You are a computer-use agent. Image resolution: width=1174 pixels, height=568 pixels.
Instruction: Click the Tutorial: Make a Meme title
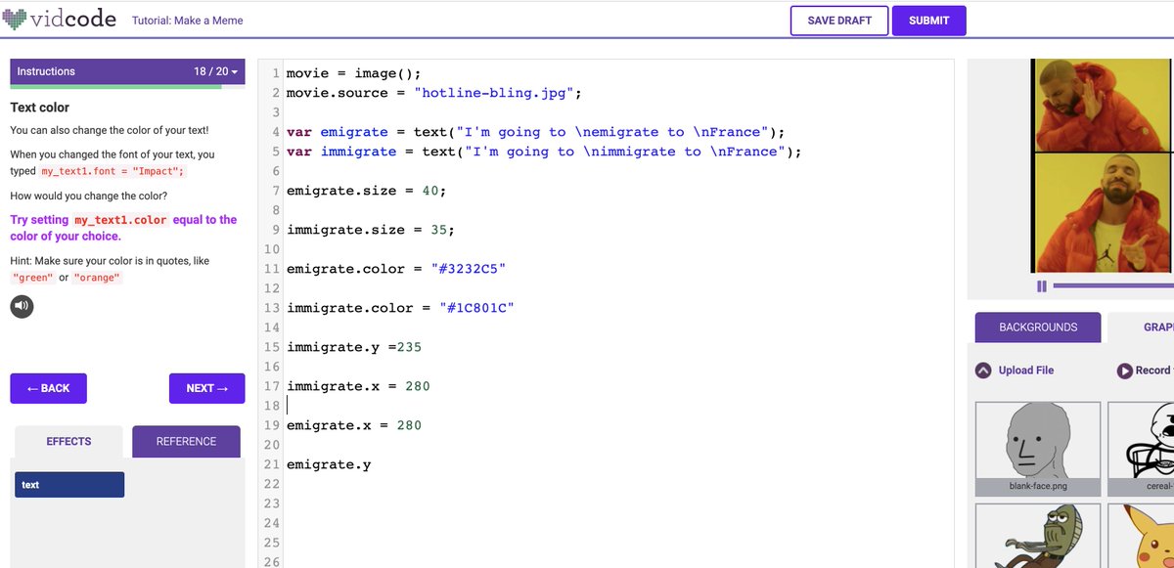(188, 20)
